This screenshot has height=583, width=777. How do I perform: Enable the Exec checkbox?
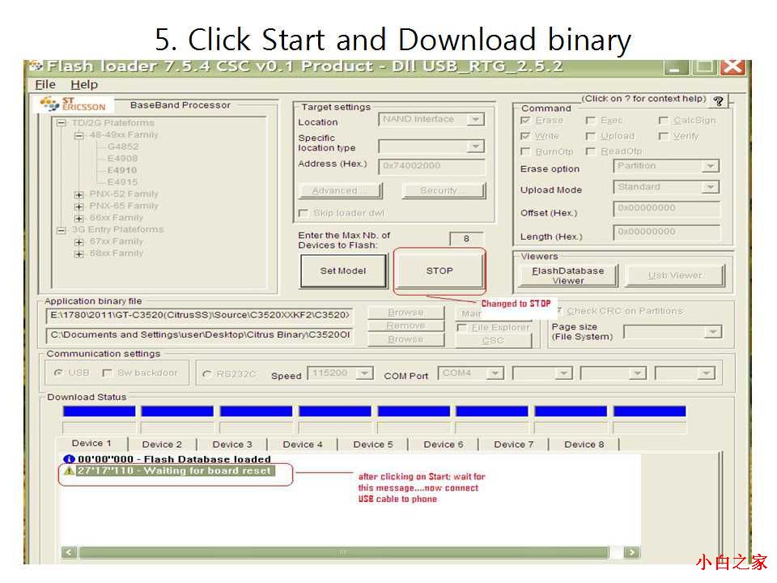(x=590, y=121)
